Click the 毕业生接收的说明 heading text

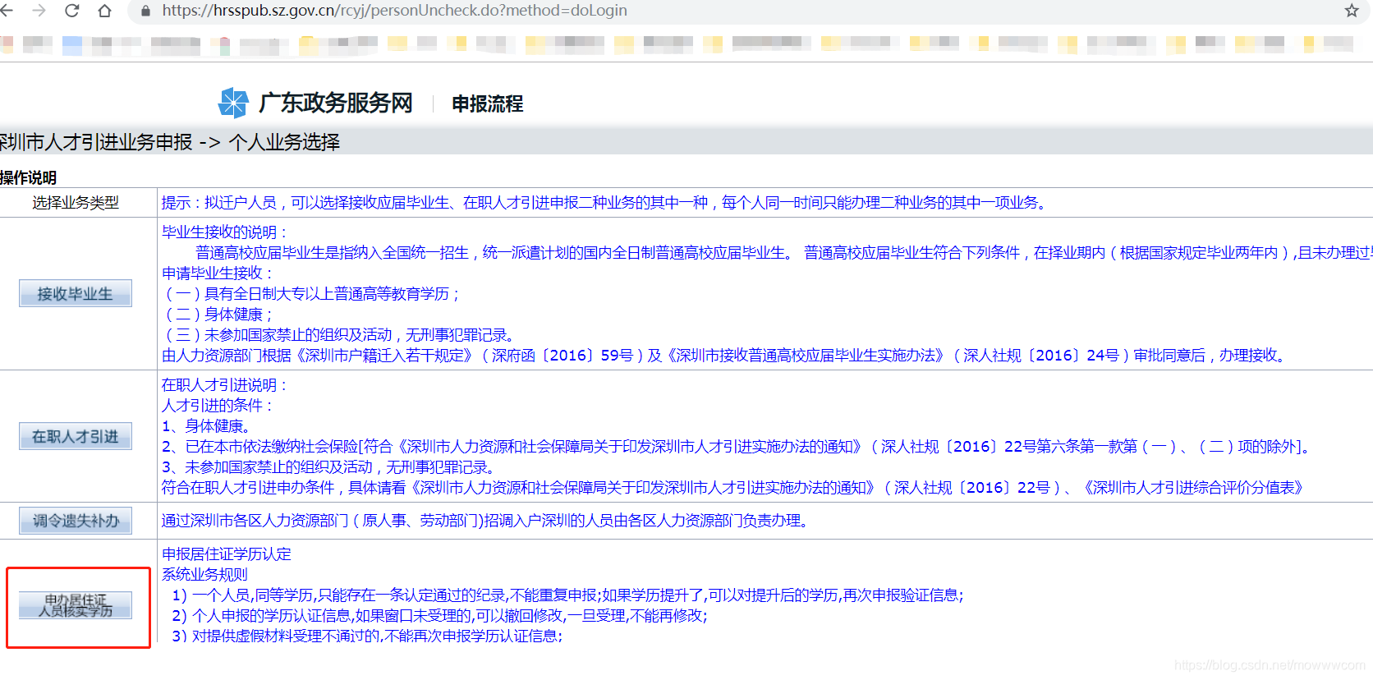point(225,232)
